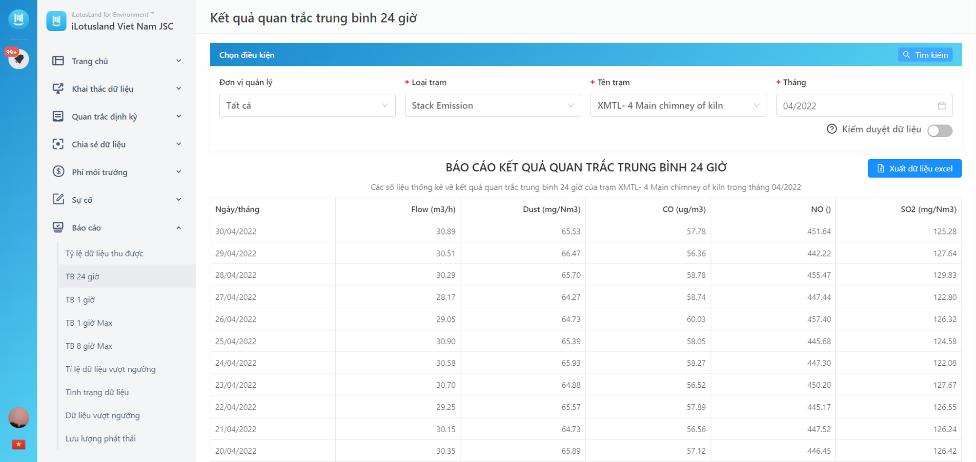Click the Khai thác dữ liệu icon

[x=58, y=88]
